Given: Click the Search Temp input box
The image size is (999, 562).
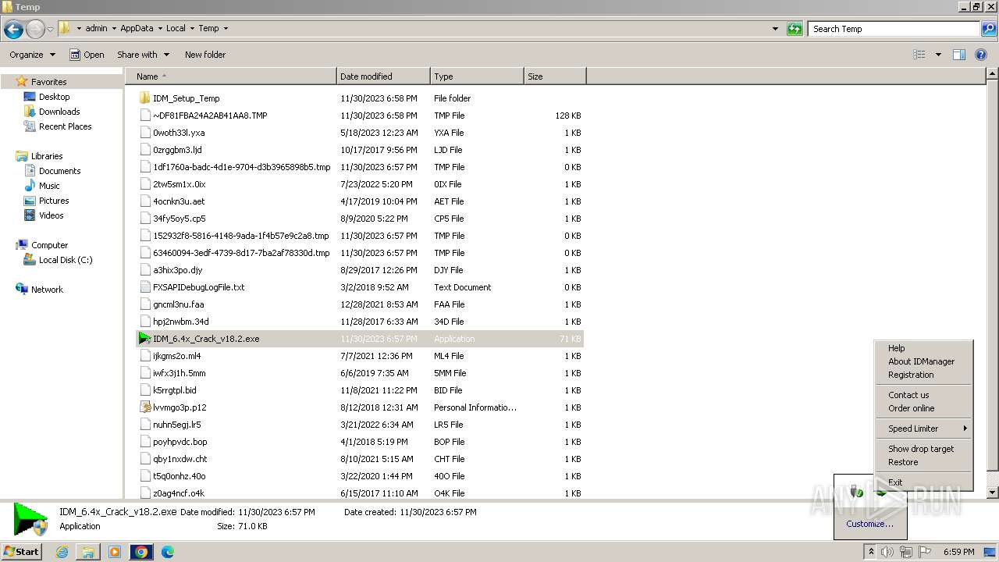Looking at the screenshot, I should click(894, 29).
